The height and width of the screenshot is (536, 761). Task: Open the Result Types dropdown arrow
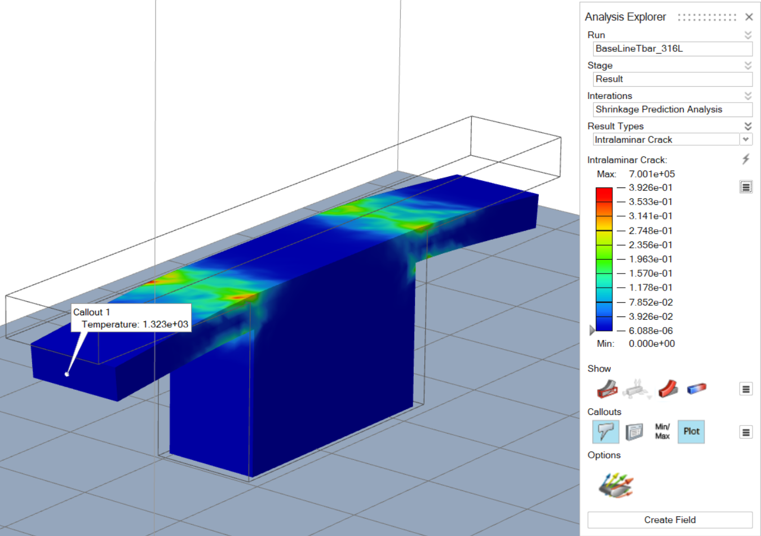click(x=746, y=140)
